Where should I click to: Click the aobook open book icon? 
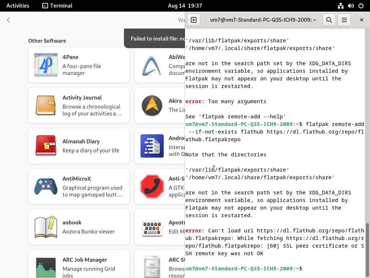pos(46,227)
